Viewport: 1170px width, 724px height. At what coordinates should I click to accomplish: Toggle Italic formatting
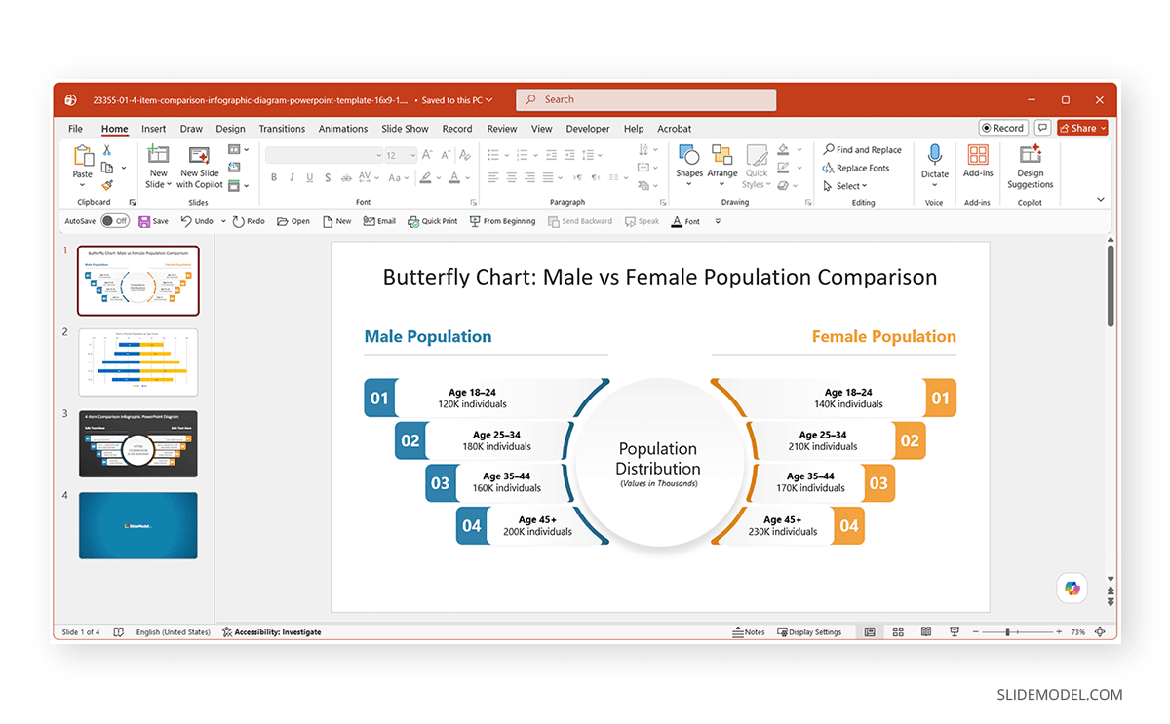tap(292, 177)
